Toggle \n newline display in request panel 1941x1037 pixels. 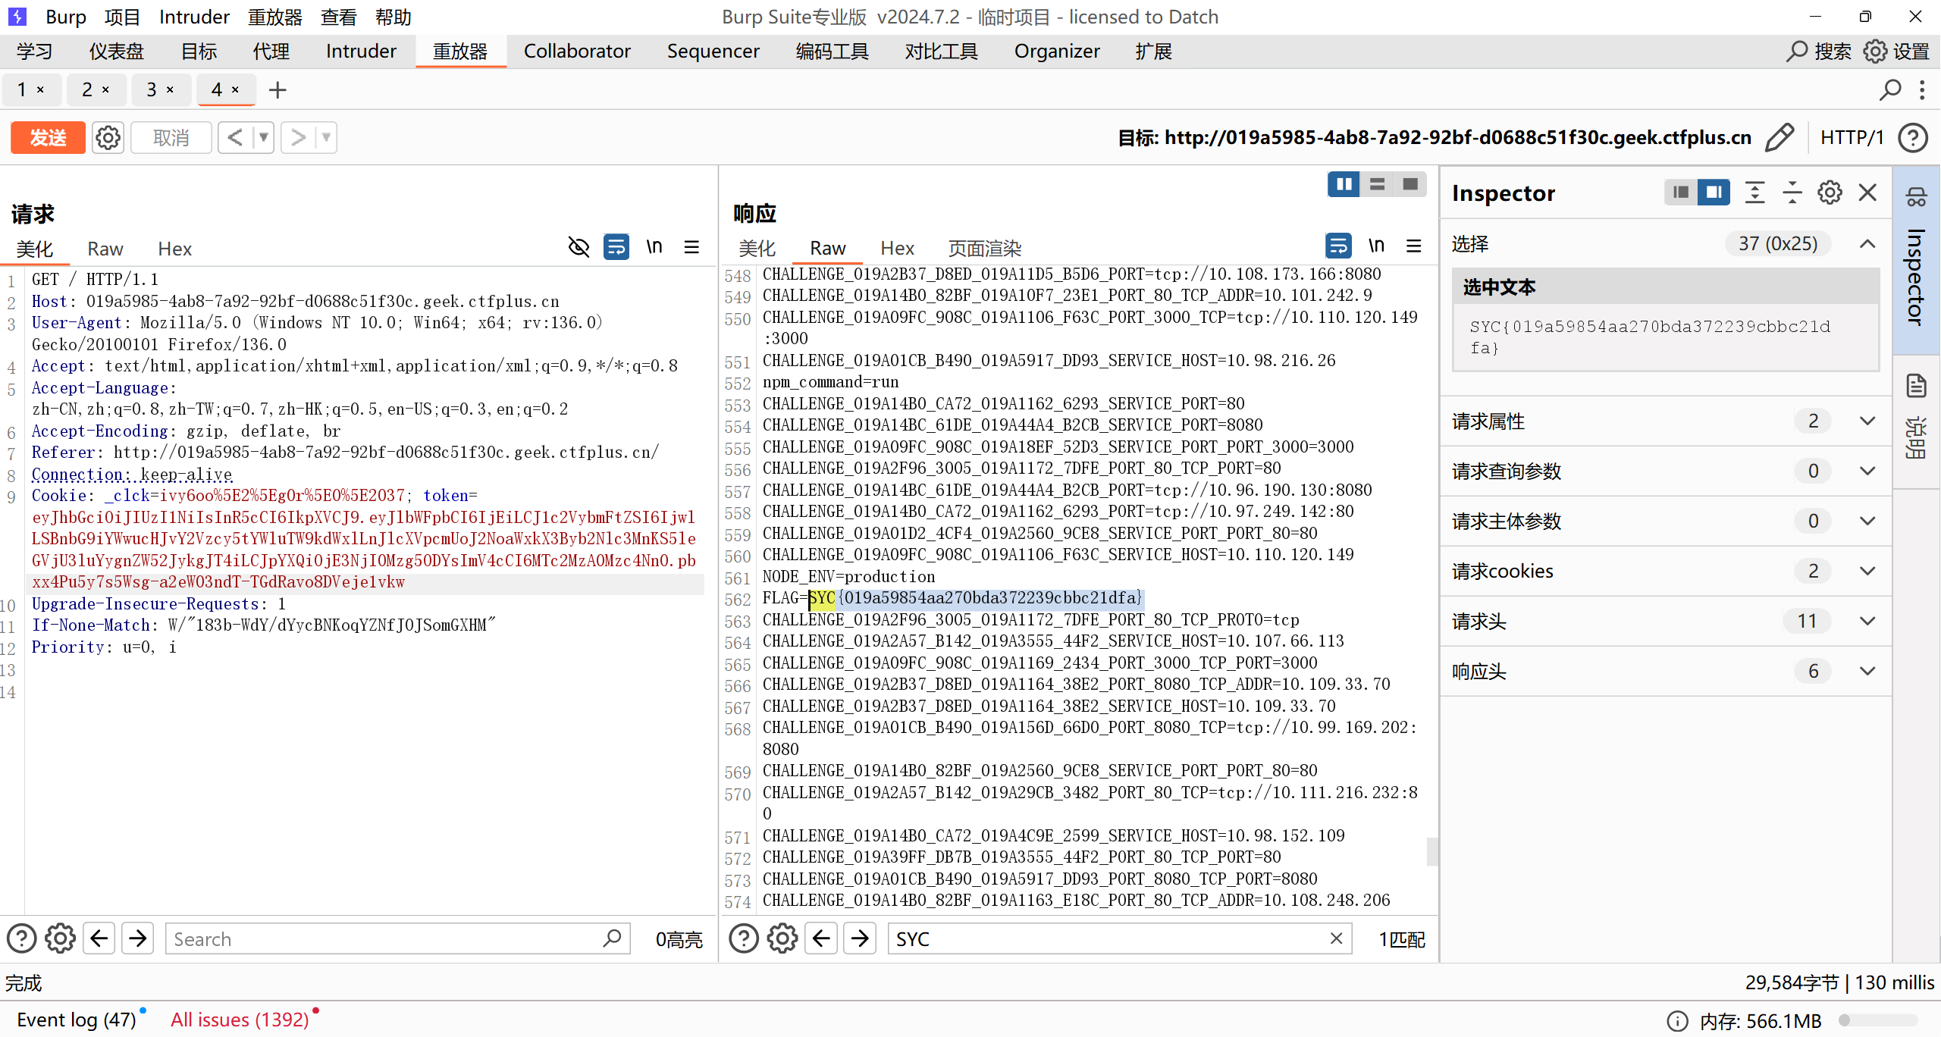pos(654,247)
